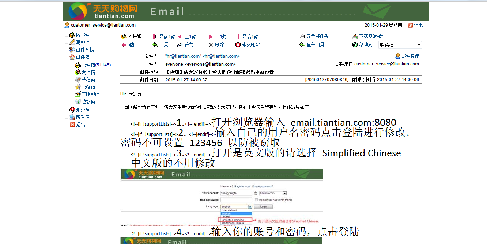Screen dimensions: 487x244
Task: Click sender address hr@tiantian.com
Action: click(221, 56)
